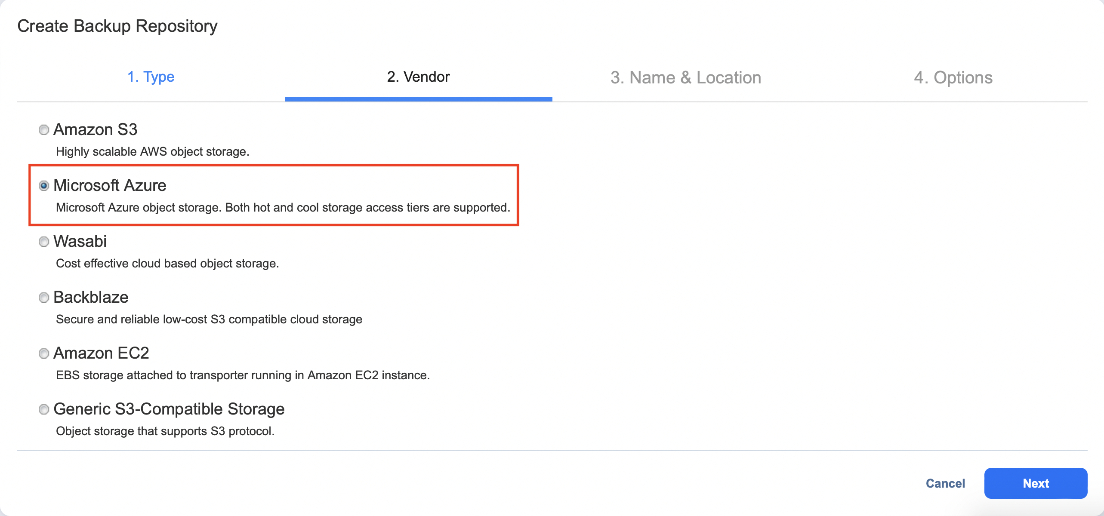Click the Cancel button
This screenshot has height=516, width=1104.
click(x=945, y=483)
